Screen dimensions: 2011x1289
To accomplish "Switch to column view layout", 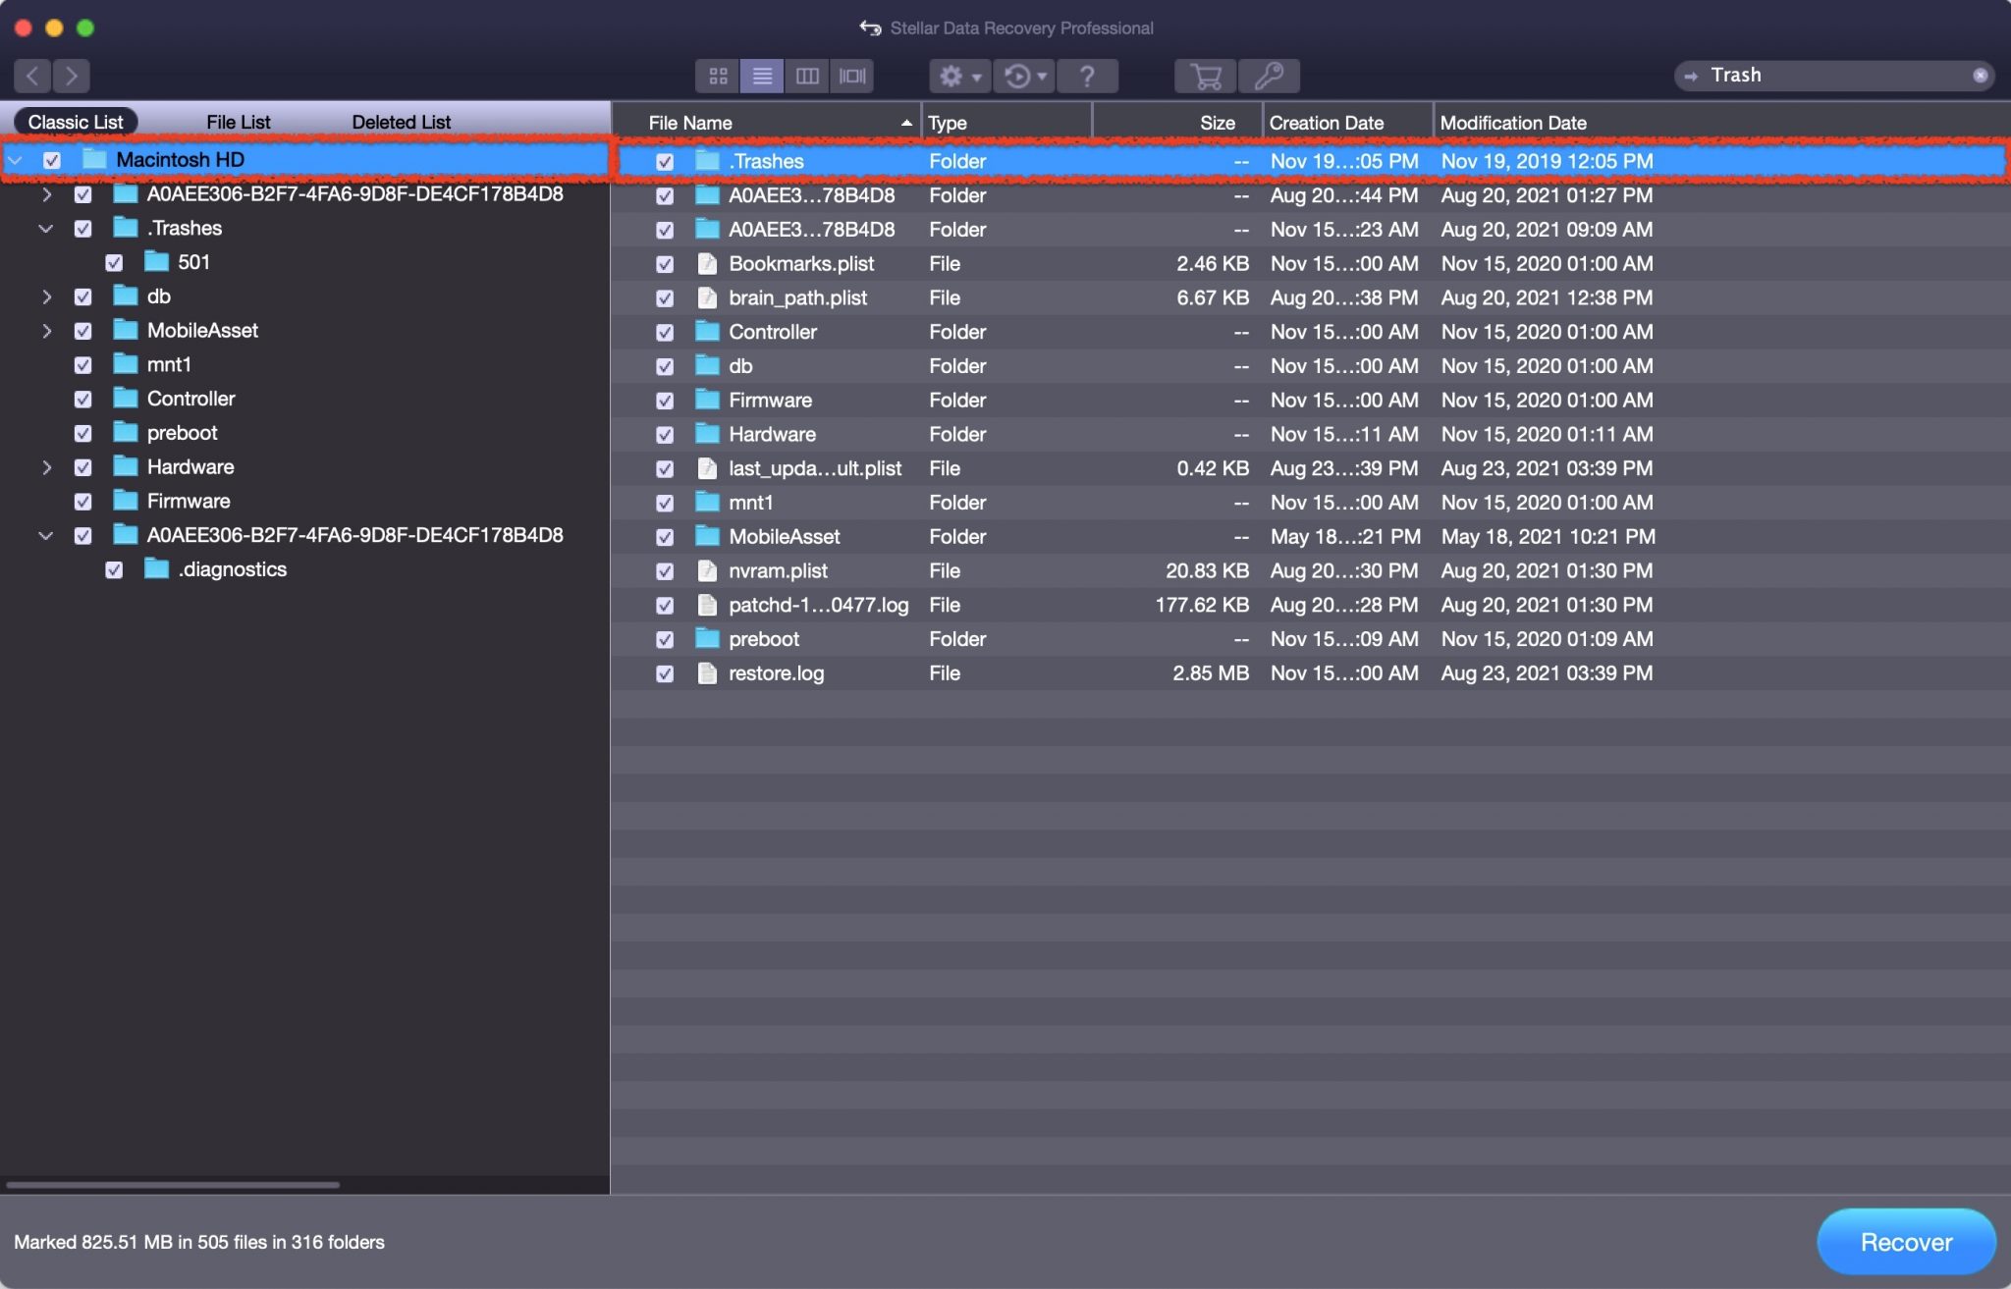I will 807,76.
